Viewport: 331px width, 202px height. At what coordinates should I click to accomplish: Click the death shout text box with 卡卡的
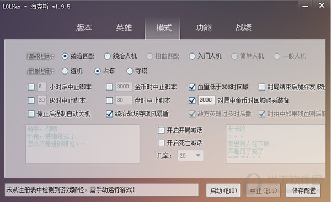click(276, 144)
